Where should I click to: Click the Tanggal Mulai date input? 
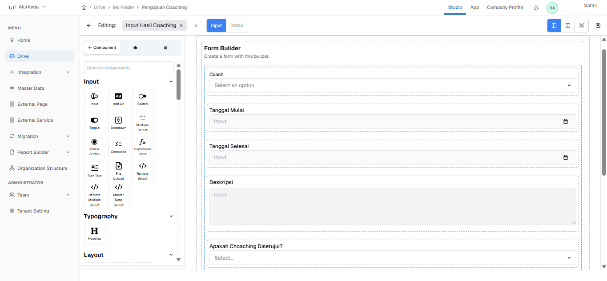tap(392, 121)
